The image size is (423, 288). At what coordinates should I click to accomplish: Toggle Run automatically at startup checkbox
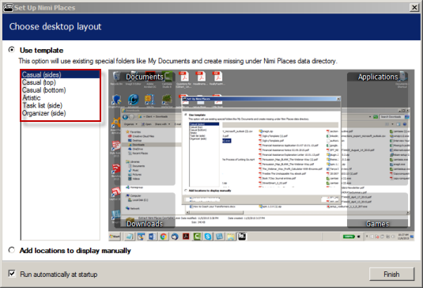click(12, 274)
